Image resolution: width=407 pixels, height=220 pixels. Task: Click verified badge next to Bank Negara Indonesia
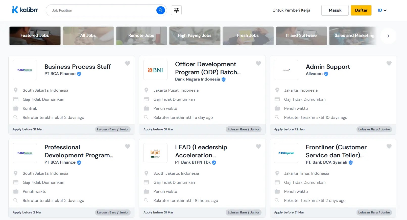(224, 80)
